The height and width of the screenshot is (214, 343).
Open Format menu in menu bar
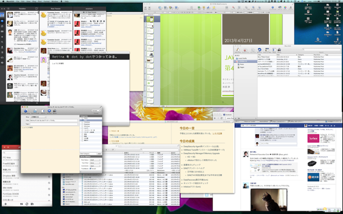tap(46, 1)
